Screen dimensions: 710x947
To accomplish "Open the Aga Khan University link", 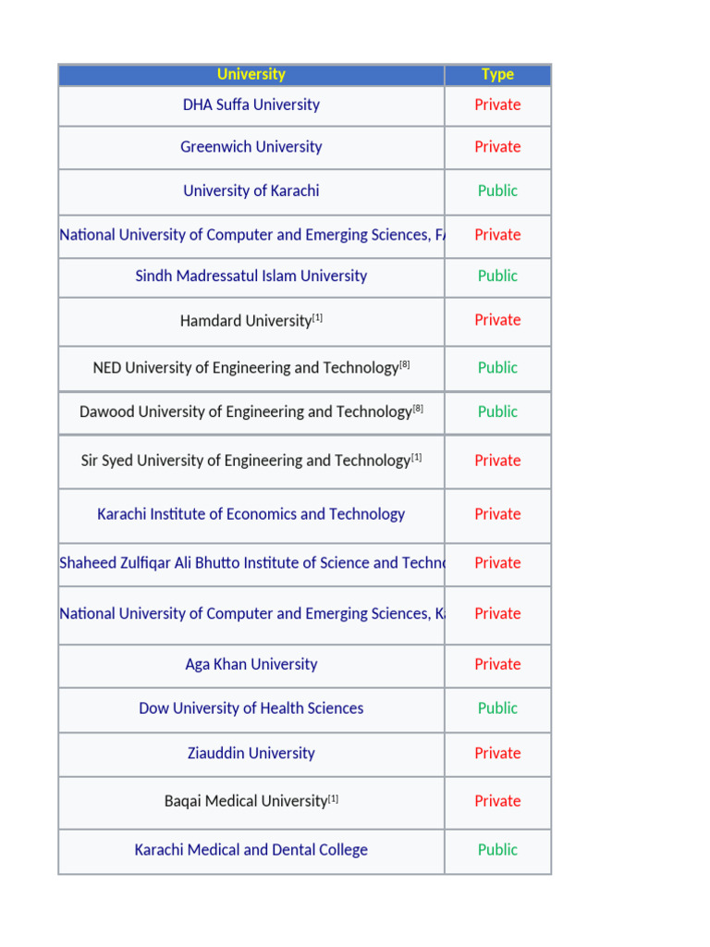I will [x=251, y=664].
